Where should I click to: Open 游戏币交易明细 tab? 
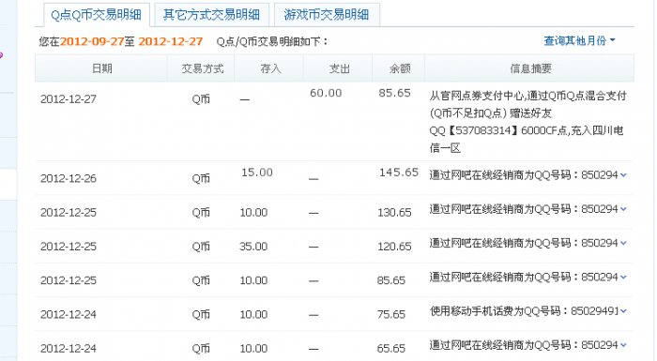point(327,15)
